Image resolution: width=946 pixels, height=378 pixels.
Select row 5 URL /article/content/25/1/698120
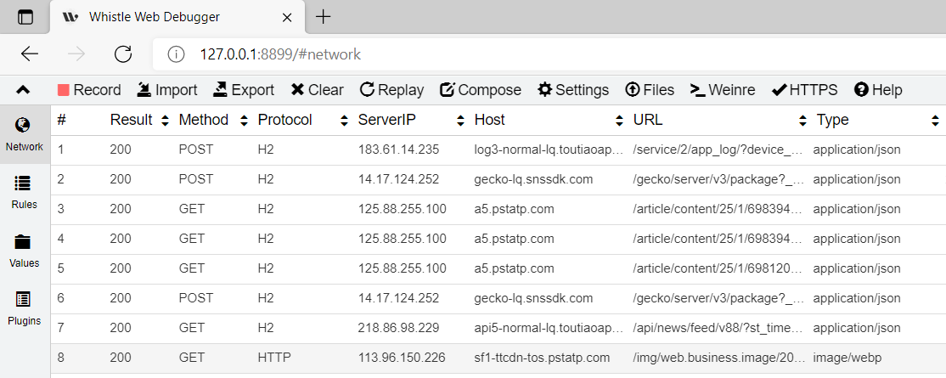(x=498, y=268)
